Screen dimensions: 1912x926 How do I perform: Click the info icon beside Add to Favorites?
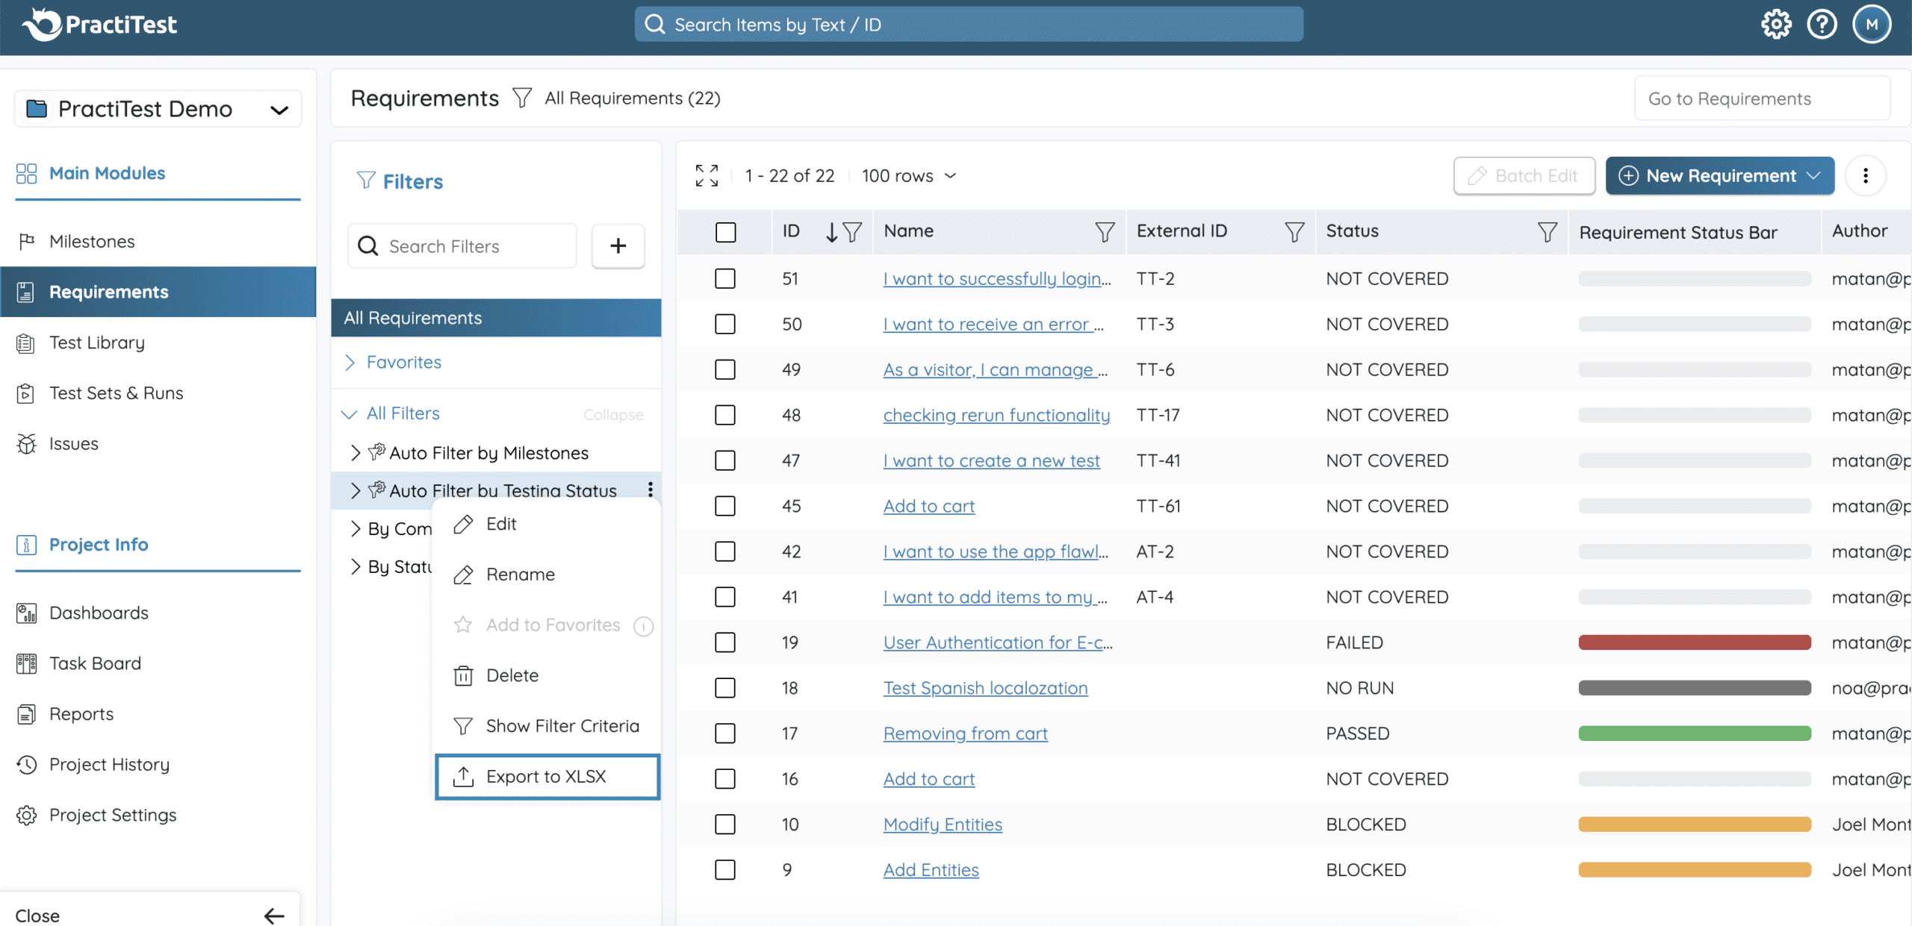(x=643, y=626)
